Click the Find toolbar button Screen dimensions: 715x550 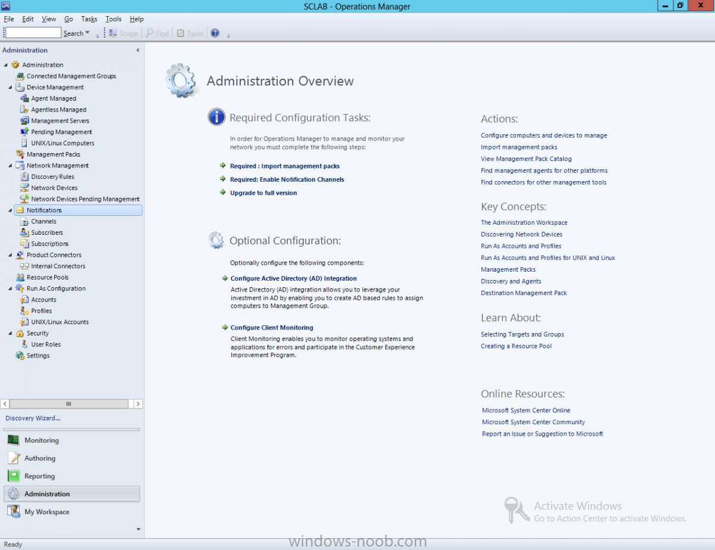(x=158, y=33)
